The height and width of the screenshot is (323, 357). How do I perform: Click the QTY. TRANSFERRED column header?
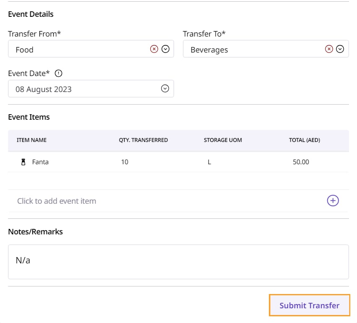(x=143, y=140)
